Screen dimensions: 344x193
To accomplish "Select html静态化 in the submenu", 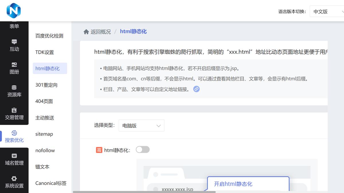I will click(50, 68).
